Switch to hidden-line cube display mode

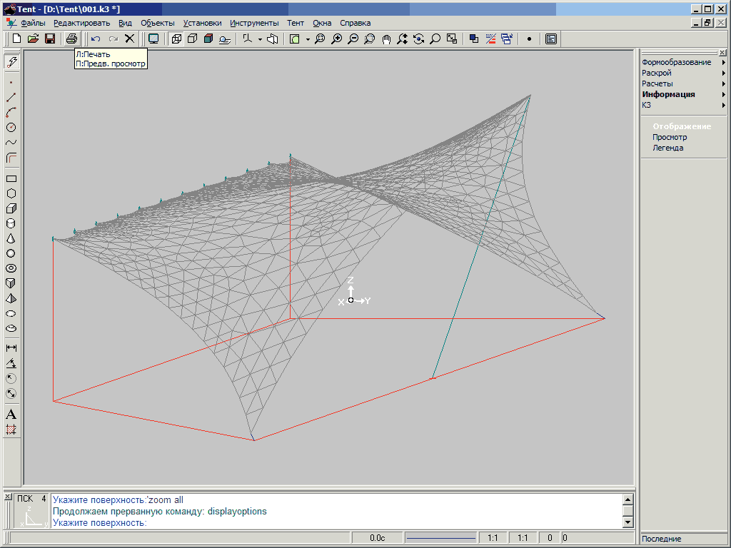[x=192, y=39]
